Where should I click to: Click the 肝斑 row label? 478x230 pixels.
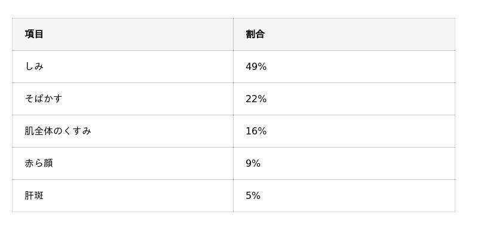34,195
